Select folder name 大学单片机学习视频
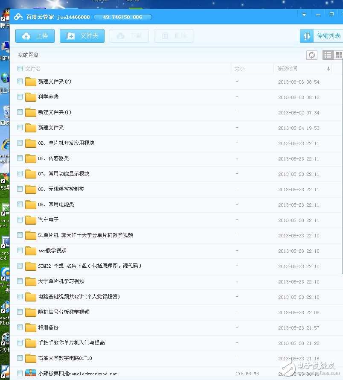Viewport: 343px width, 380px height. pyautogui.click(x=61, y=281)
